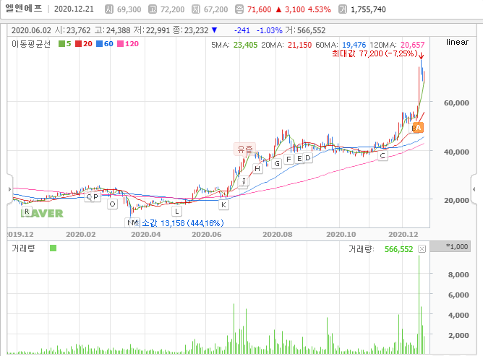Click the C event marker on chart

point(382,156)
